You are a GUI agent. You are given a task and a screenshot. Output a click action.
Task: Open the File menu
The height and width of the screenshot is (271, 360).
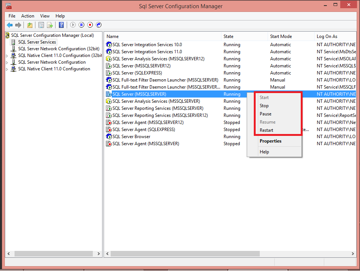pos(12,16)
